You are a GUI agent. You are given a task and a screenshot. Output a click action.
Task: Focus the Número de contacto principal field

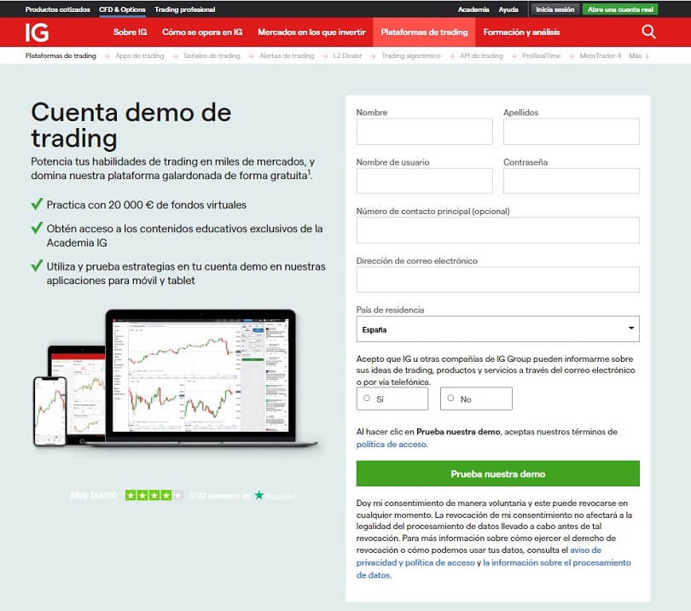pos(497,230)
